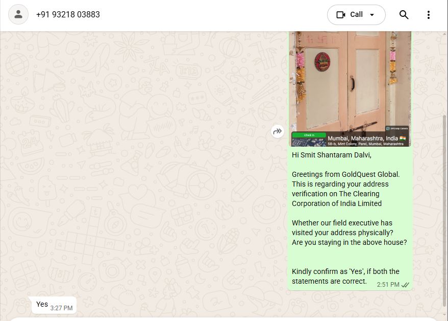Viewport: 448px width, 321px height.
Task: Click the double-tick read receipt icon
Action: [x=406, y=285]
